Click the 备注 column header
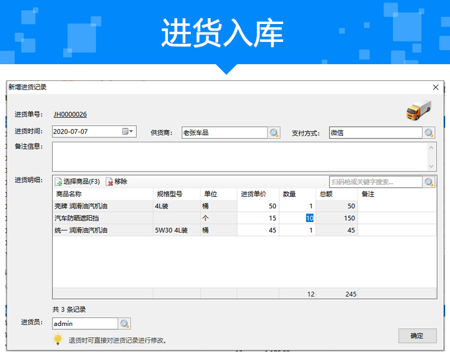This screenshot has height=363, width=450. tap(397, 194)
